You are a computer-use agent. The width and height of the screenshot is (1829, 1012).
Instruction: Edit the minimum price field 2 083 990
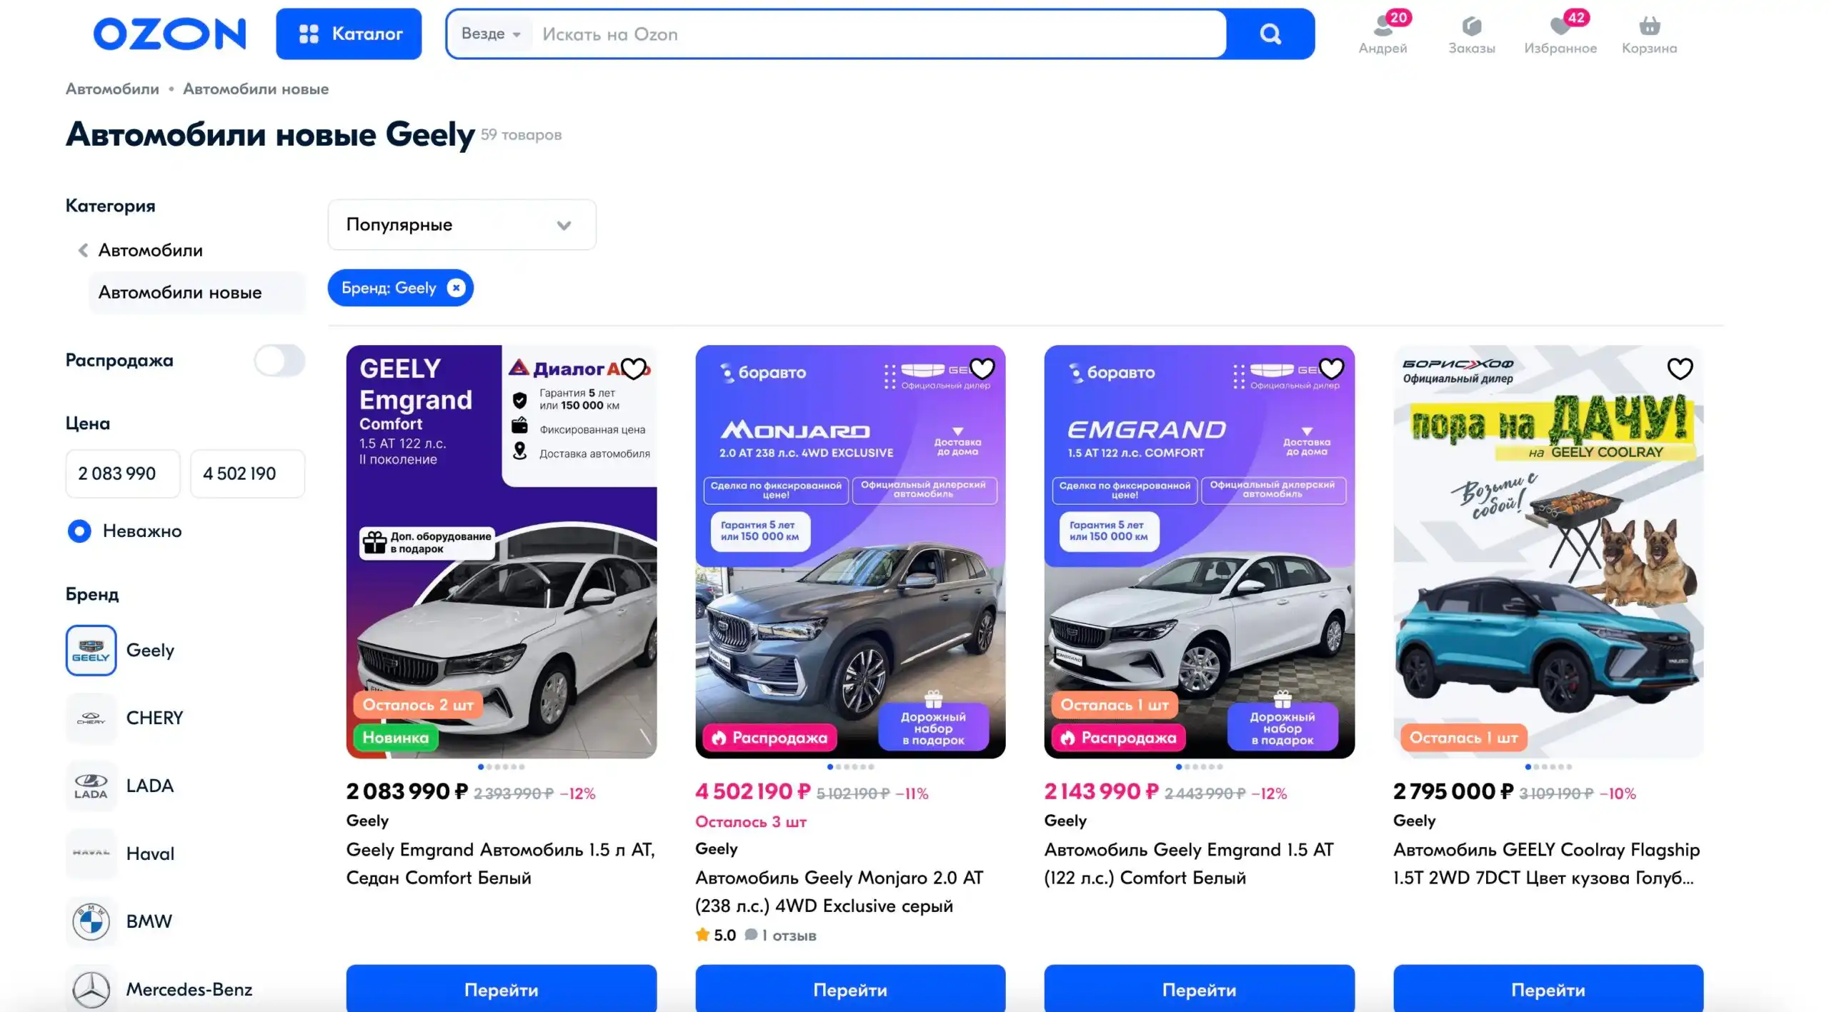pos(122,474)
